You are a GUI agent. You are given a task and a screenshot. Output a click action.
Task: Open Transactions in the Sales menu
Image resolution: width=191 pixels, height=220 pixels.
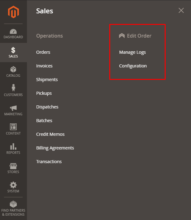pyautogui.click(x=49, y=162)
